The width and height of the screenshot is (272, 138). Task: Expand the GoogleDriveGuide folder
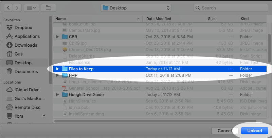[57, 95]
